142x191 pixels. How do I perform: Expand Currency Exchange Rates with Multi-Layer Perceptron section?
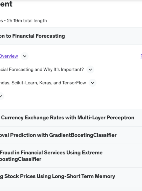(x=71, y=118)
